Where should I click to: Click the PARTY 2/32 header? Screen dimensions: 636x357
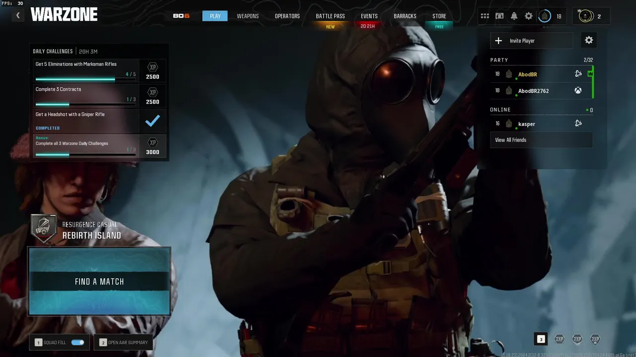pyautogui.click(x=541, y=60)
